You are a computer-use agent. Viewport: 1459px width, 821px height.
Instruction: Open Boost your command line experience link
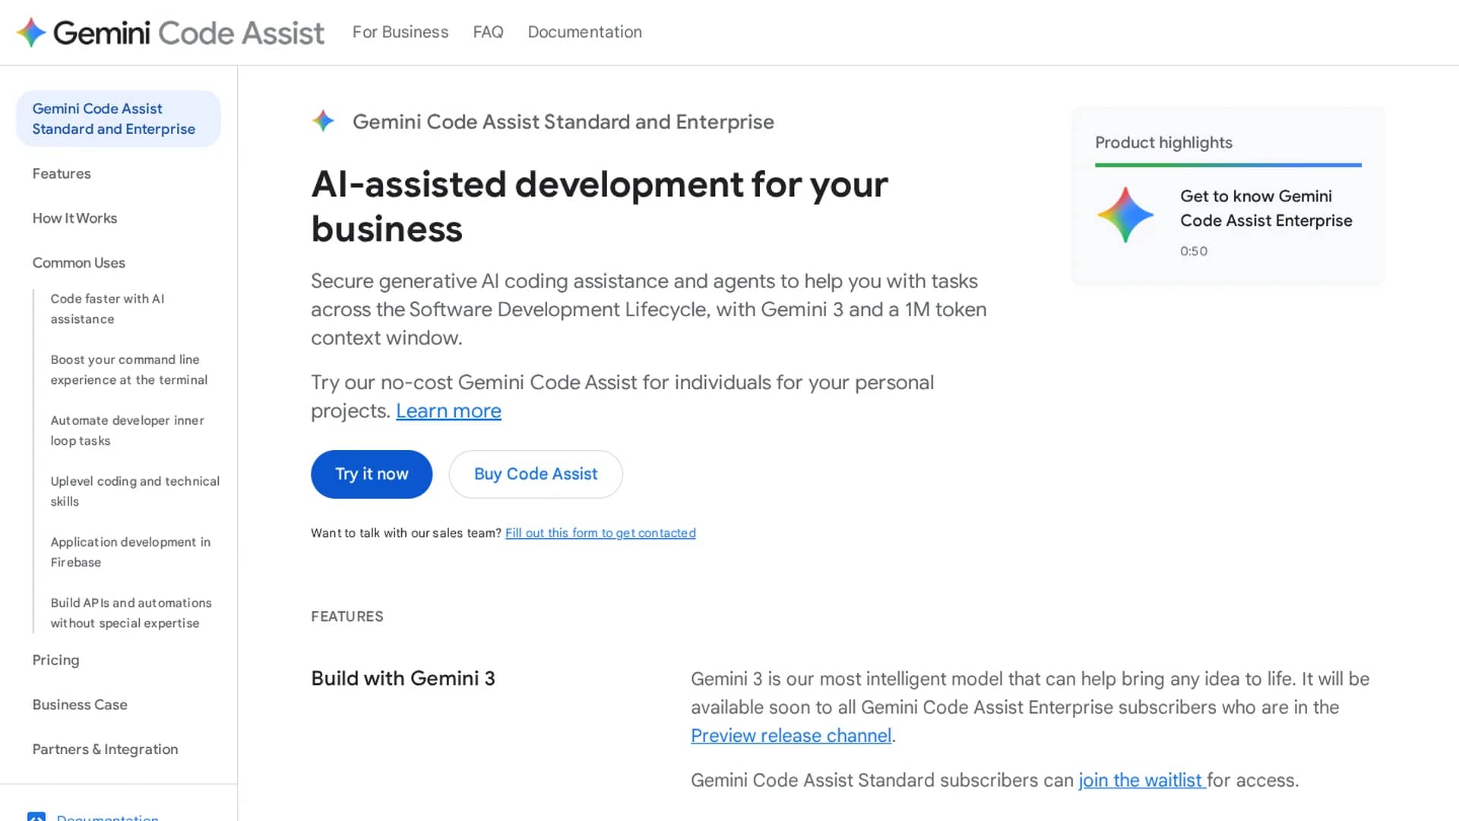pyautogui.click(x=129, y=369)
